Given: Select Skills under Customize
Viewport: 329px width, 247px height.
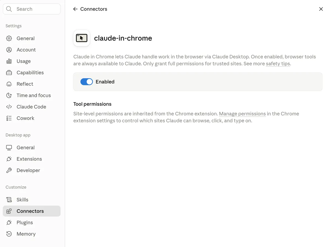Looking at the screenshot, I should tap(32, 200).
